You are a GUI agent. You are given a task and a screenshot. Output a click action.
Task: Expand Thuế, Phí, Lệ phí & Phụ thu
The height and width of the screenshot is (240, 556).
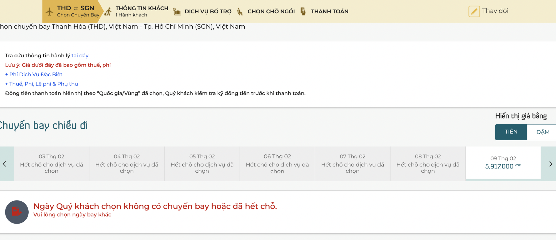(41, 84)
